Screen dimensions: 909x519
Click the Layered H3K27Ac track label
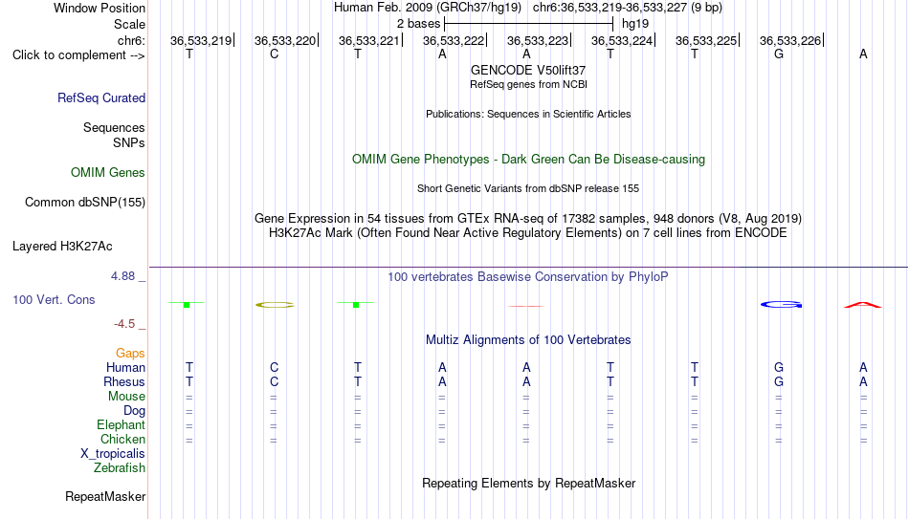click(x=62, y=247)
